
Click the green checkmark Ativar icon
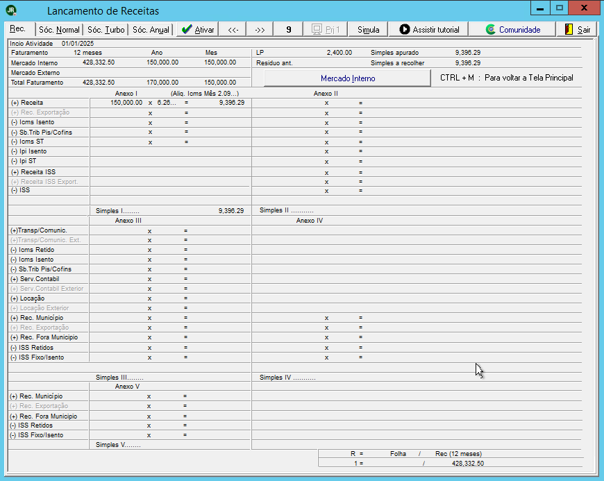[x=187, y=29]
